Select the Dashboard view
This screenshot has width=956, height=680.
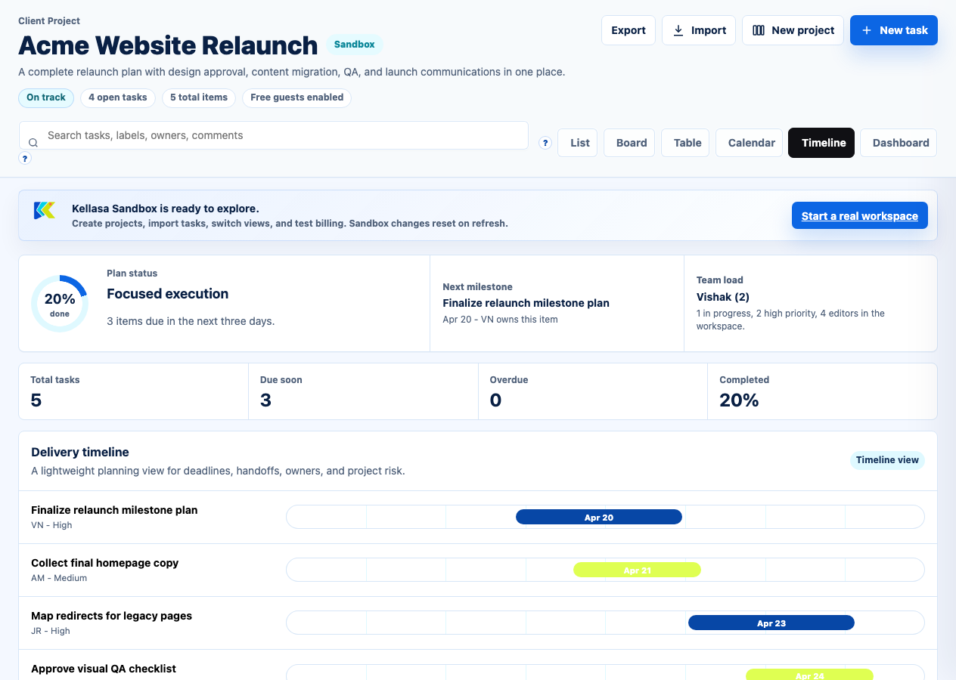pyautogui.click(x=900, y=143)
